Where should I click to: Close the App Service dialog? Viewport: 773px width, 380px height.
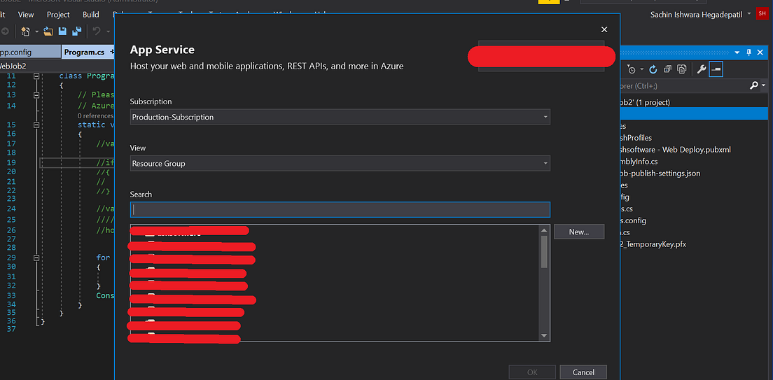(604, 29)
